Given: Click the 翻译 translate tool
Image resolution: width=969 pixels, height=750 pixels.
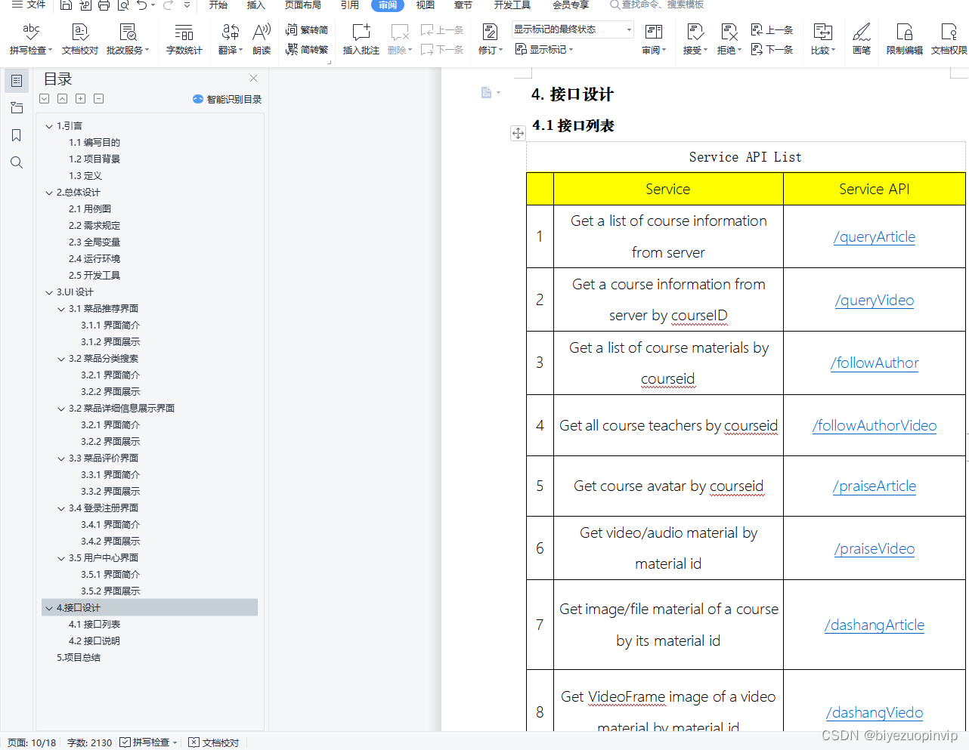Looking at the screenshot, I should (x=230, y=39).
